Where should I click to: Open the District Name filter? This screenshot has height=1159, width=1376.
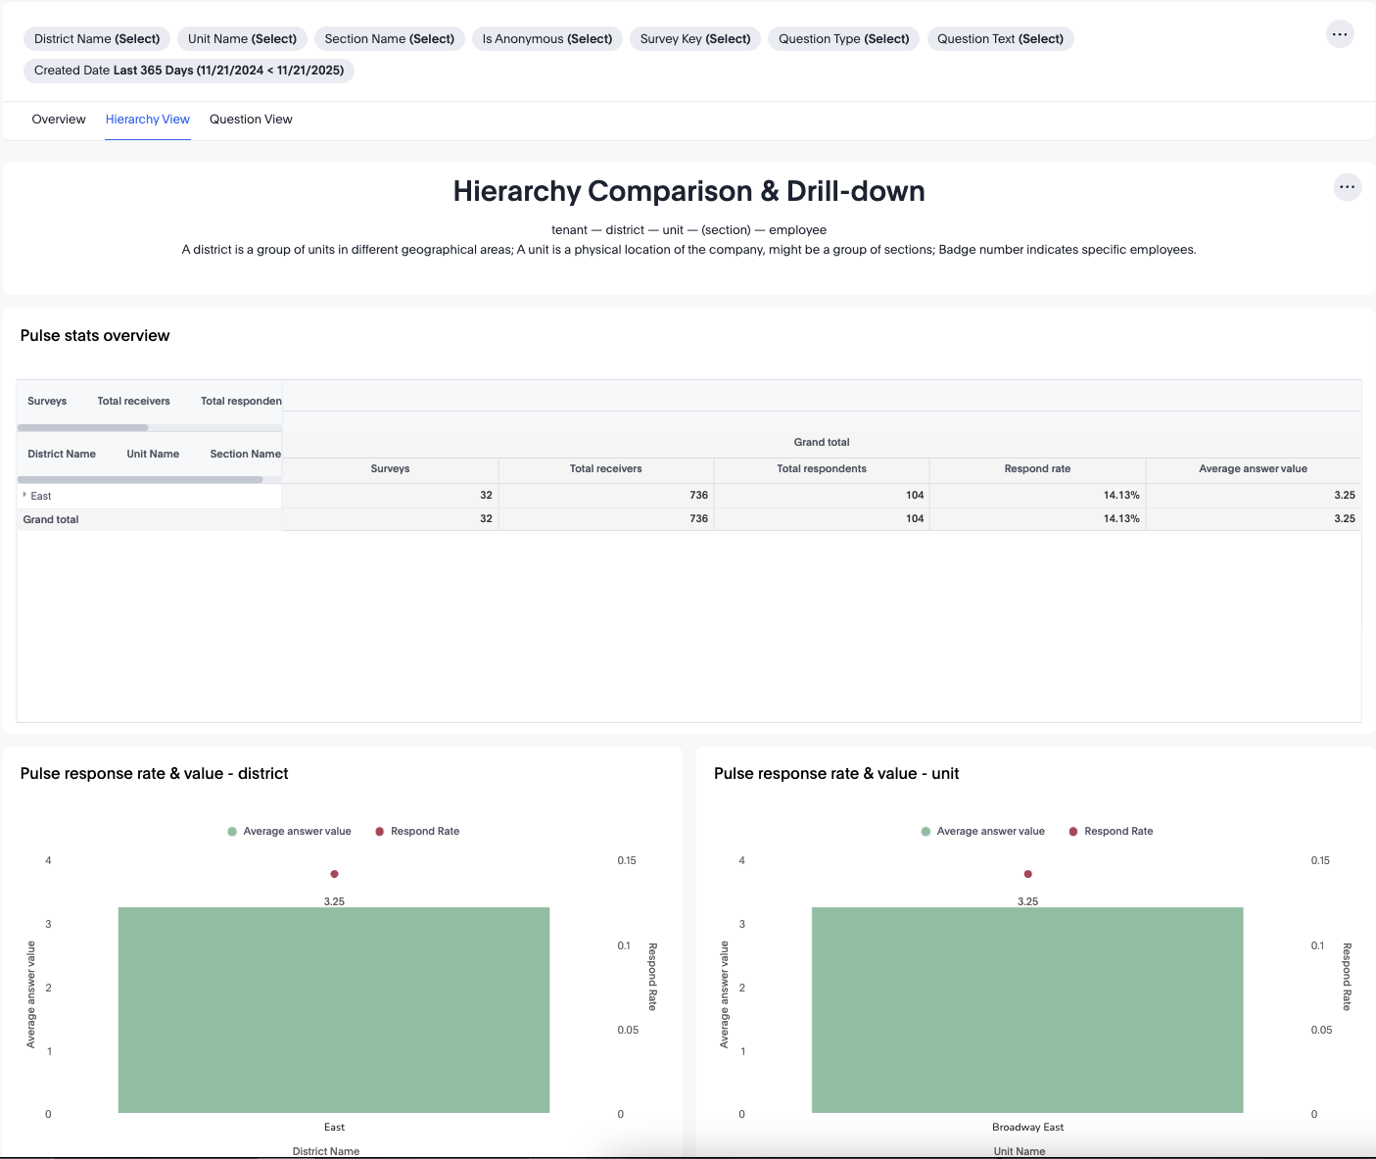click(x=97, y=39)
